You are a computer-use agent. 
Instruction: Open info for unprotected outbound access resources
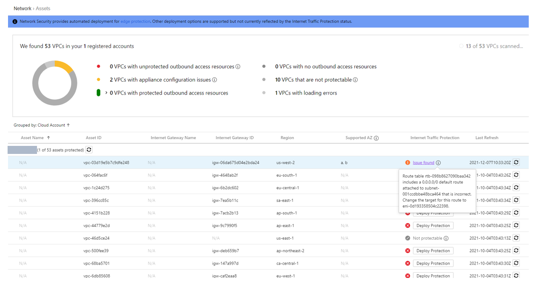[238, 67]
